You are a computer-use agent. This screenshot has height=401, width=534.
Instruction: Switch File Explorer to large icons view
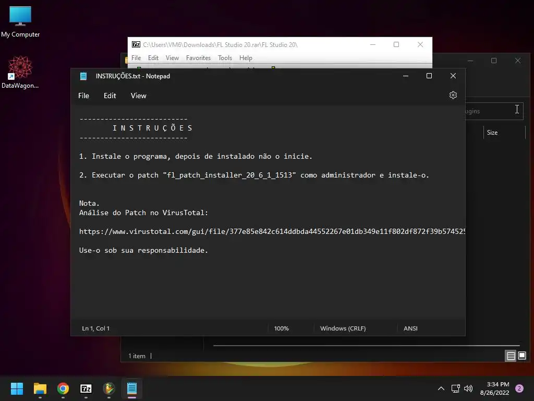pyautogui.click(x=522, y=356)
